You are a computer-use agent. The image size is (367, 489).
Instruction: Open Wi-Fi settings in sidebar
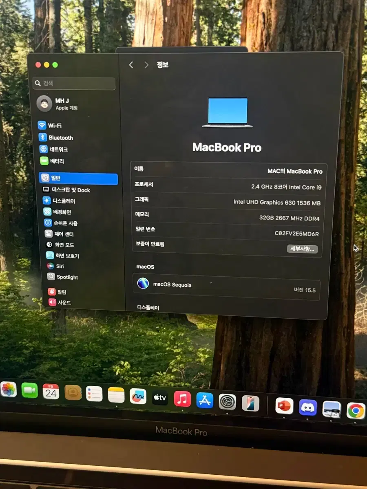click(x=50, y=126)
